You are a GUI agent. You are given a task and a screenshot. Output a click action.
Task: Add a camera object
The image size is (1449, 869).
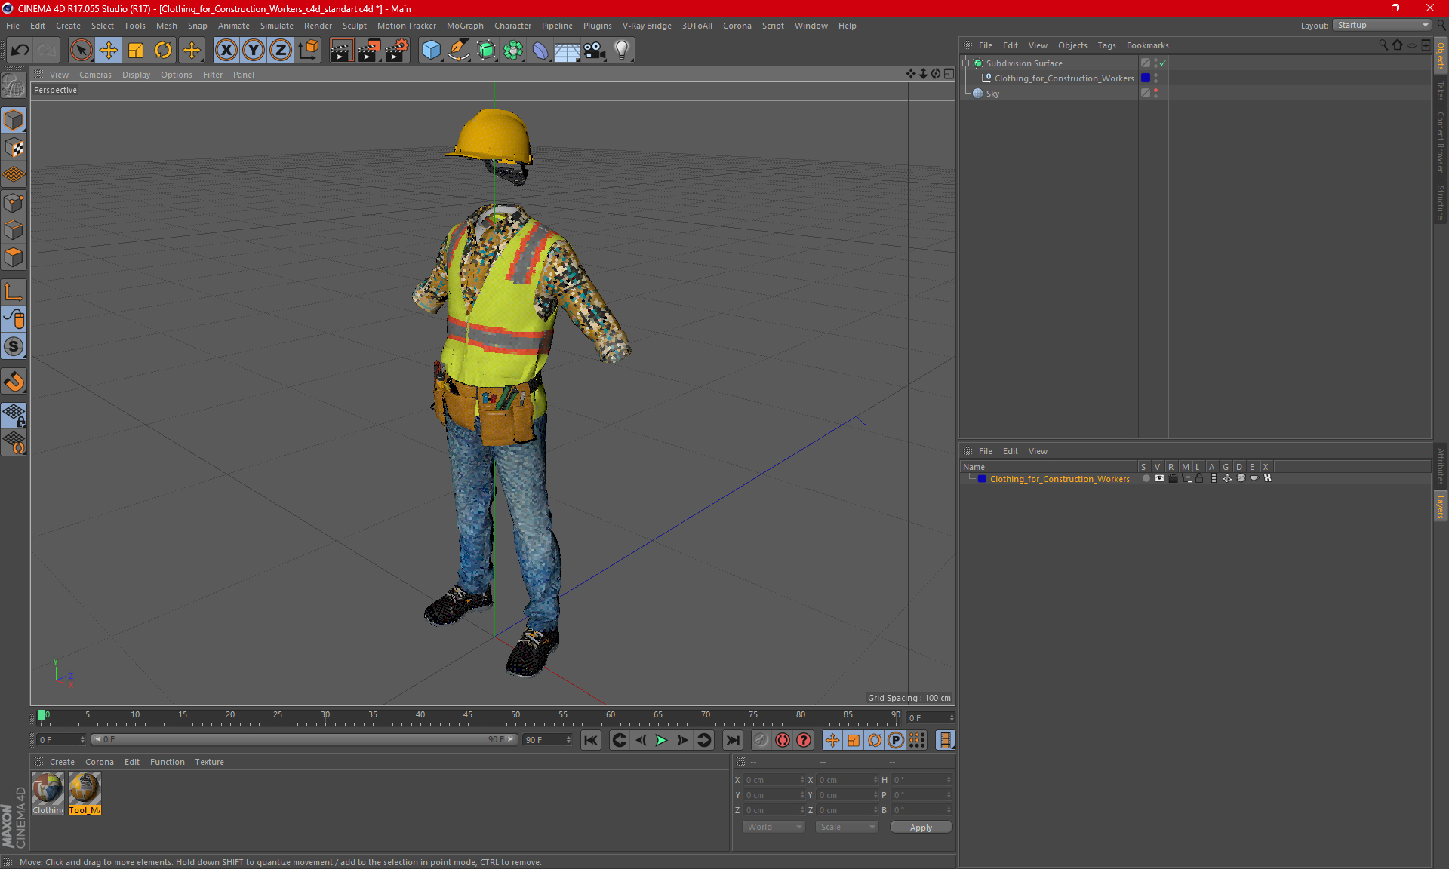[595, 51]
